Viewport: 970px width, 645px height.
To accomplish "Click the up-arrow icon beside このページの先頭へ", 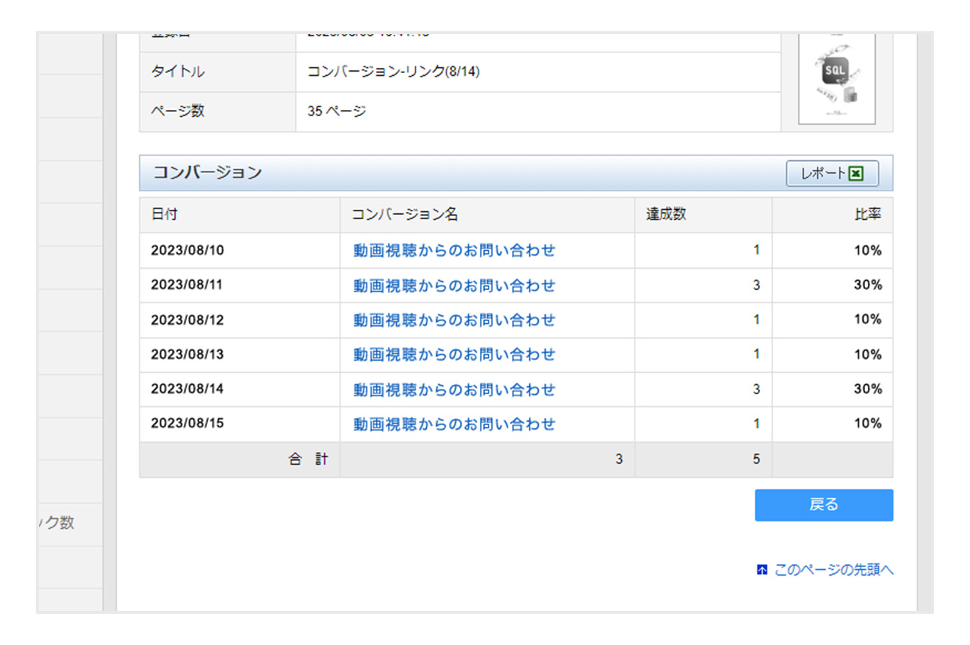I will click(x=763, y=569).
